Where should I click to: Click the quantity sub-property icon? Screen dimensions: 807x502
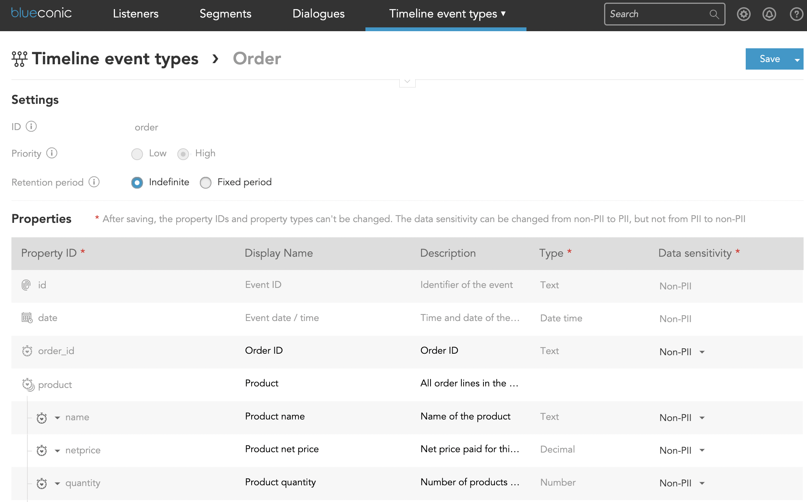[x=41, y=482]
